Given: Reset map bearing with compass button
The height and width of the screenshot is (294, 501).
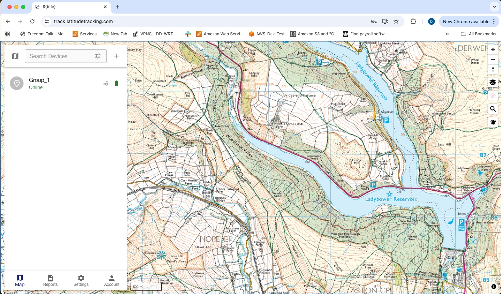Looking at the screenshot, I should click(493, 69).
